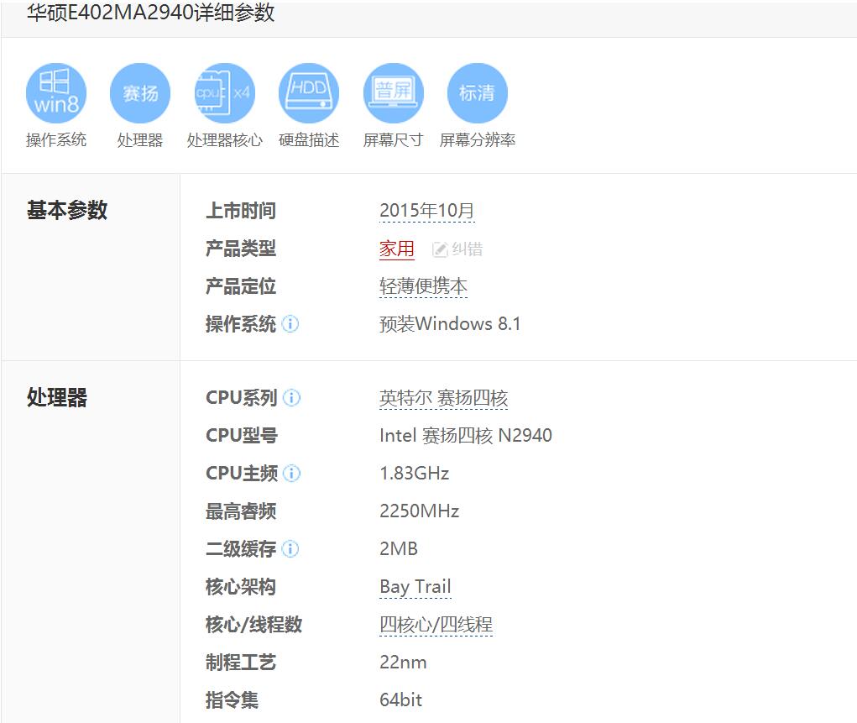The width and height of the screenshot is (857, 723).
Task: Click the info icon next to CPU主频
Action: tap(292, 473)
